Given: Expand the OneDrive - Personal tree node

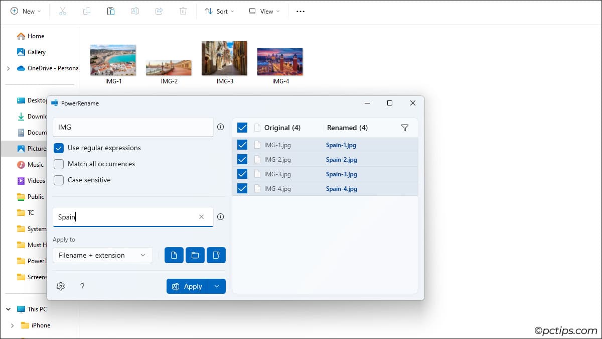Looking at the screenshot, I should (8, 68).
